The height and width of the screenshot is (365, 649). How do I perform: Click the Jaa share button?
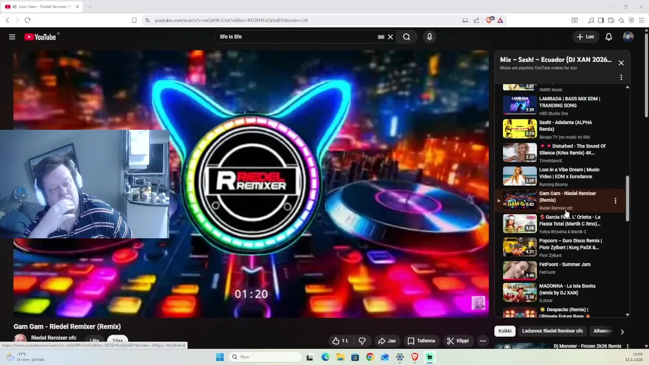(x=387, y=341)
